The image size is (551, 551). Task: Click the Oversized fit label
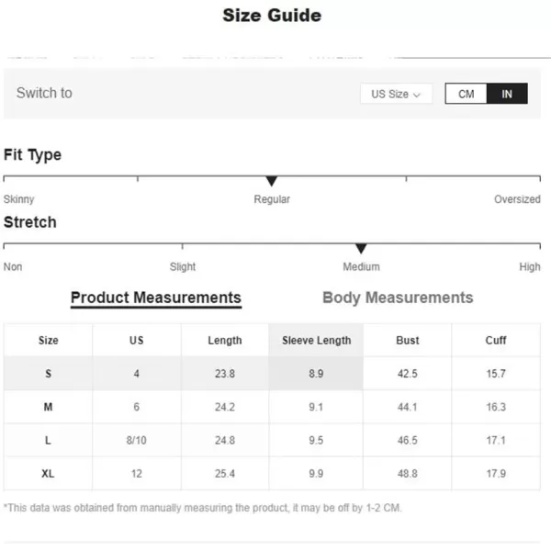pyautogui.click(x=517, y=199)
